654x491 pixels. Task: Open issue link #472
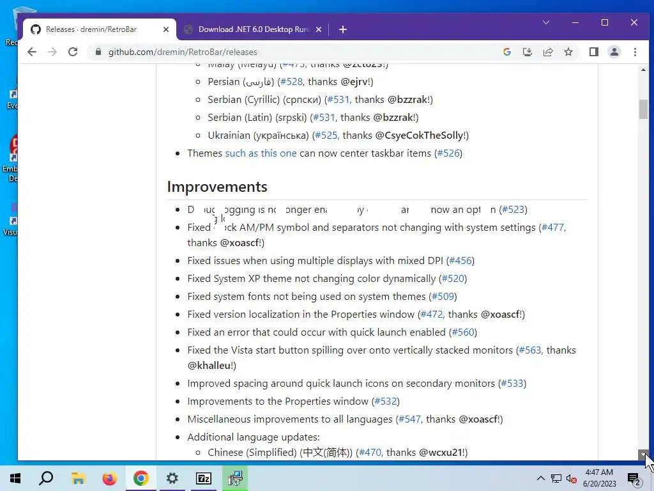click(x=432, y=315)
